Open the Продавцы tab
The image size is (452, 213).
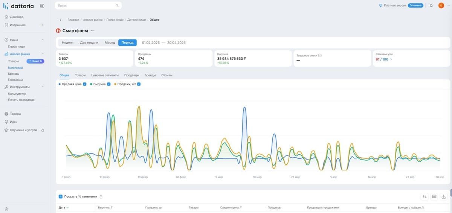point(132,75)
